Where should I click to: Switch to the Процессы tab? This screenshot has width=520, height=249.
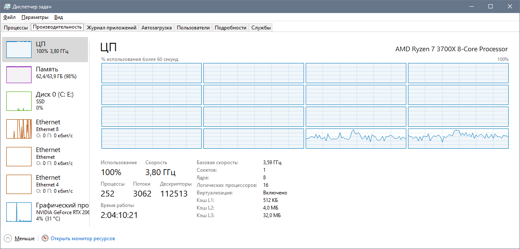[16, 28]
